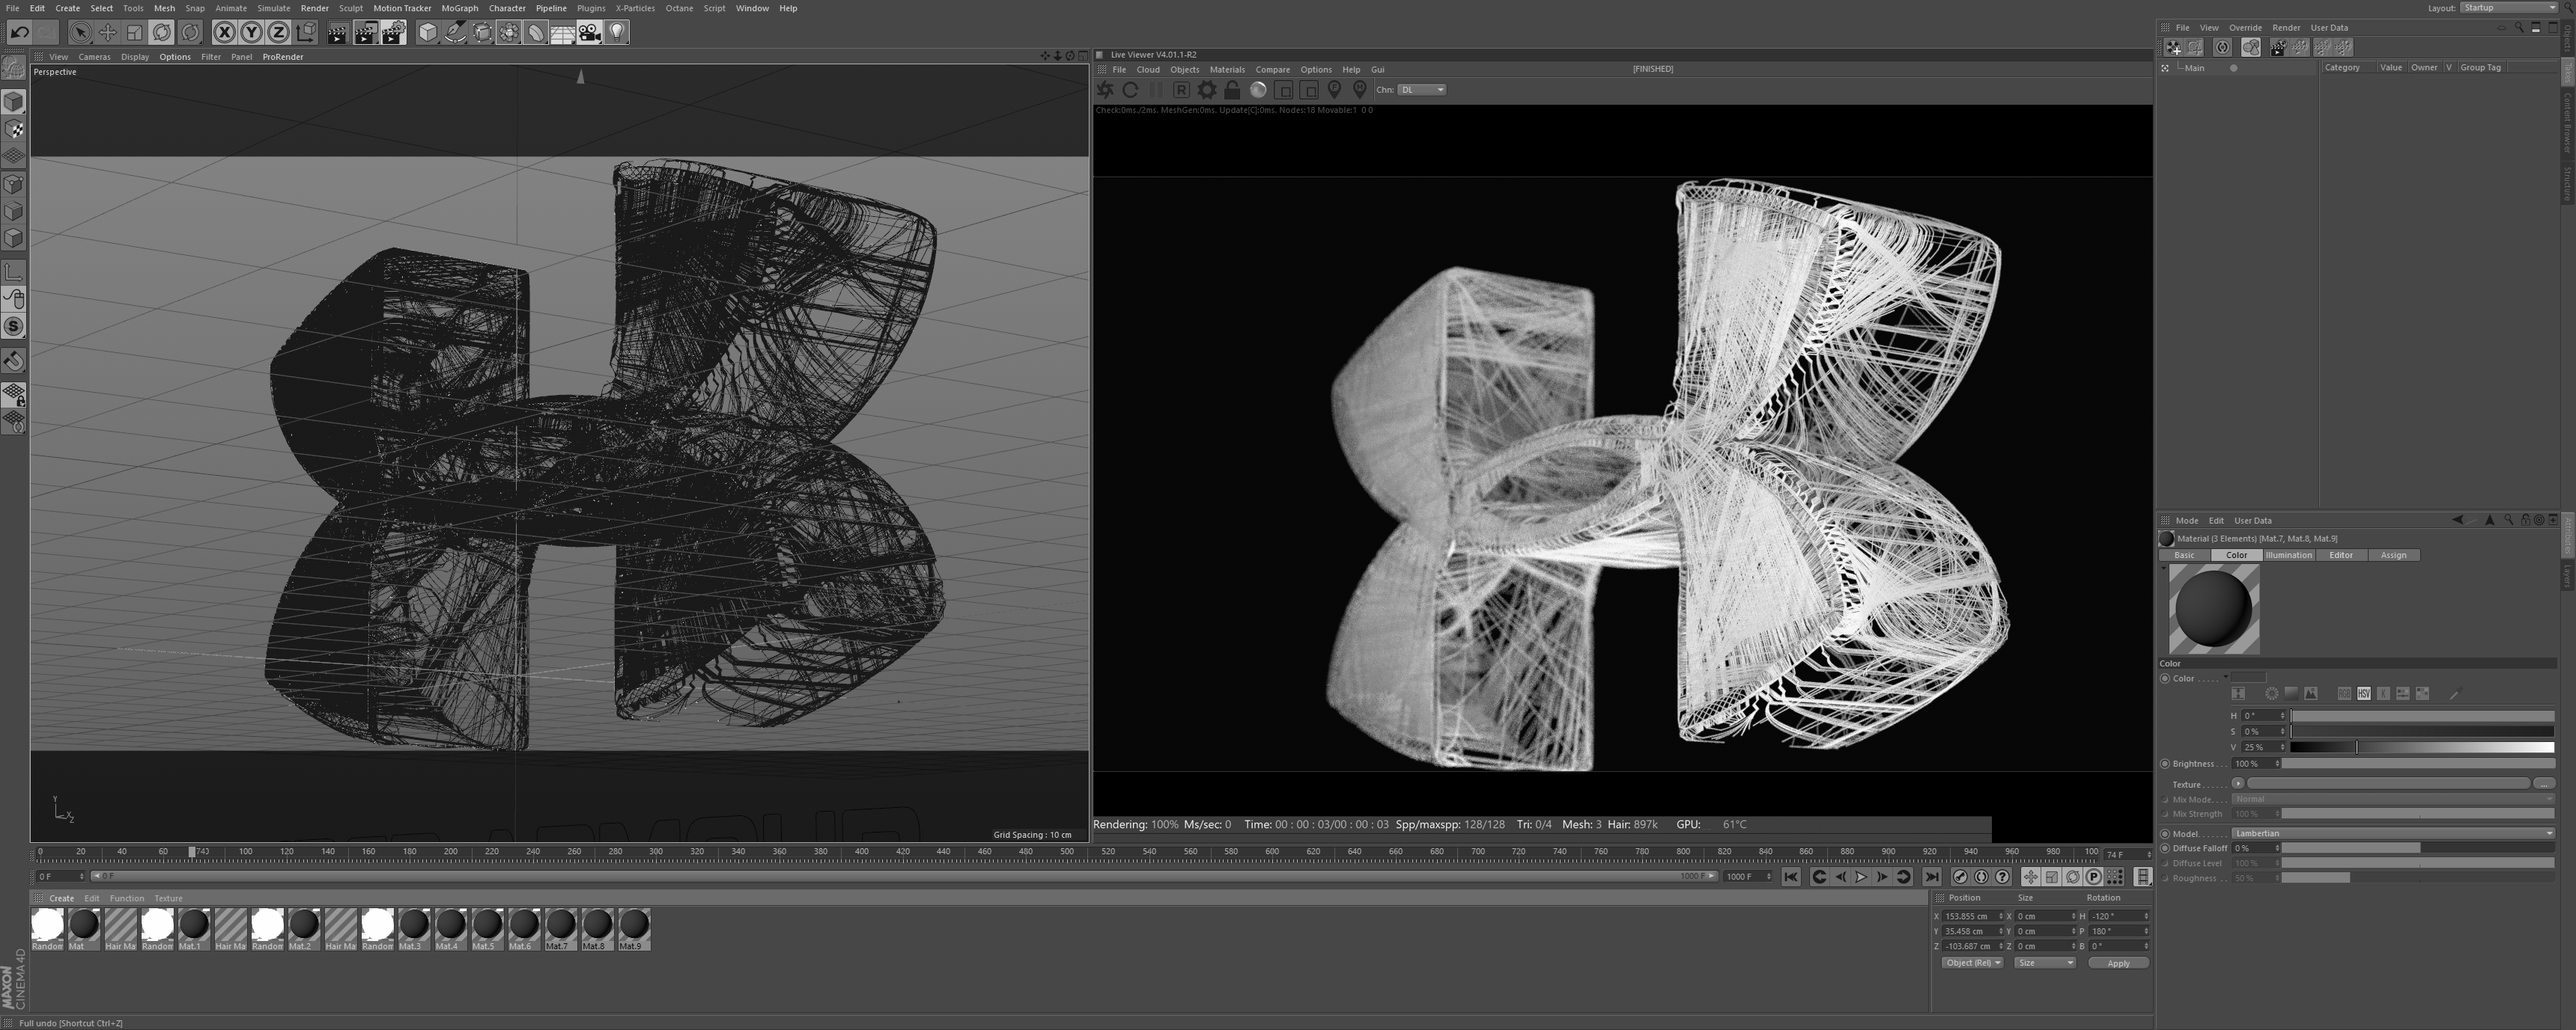This screenshot has width=2576, height=1030.
Task: Switch to the Assign tab
Action: pos(2393,556)
